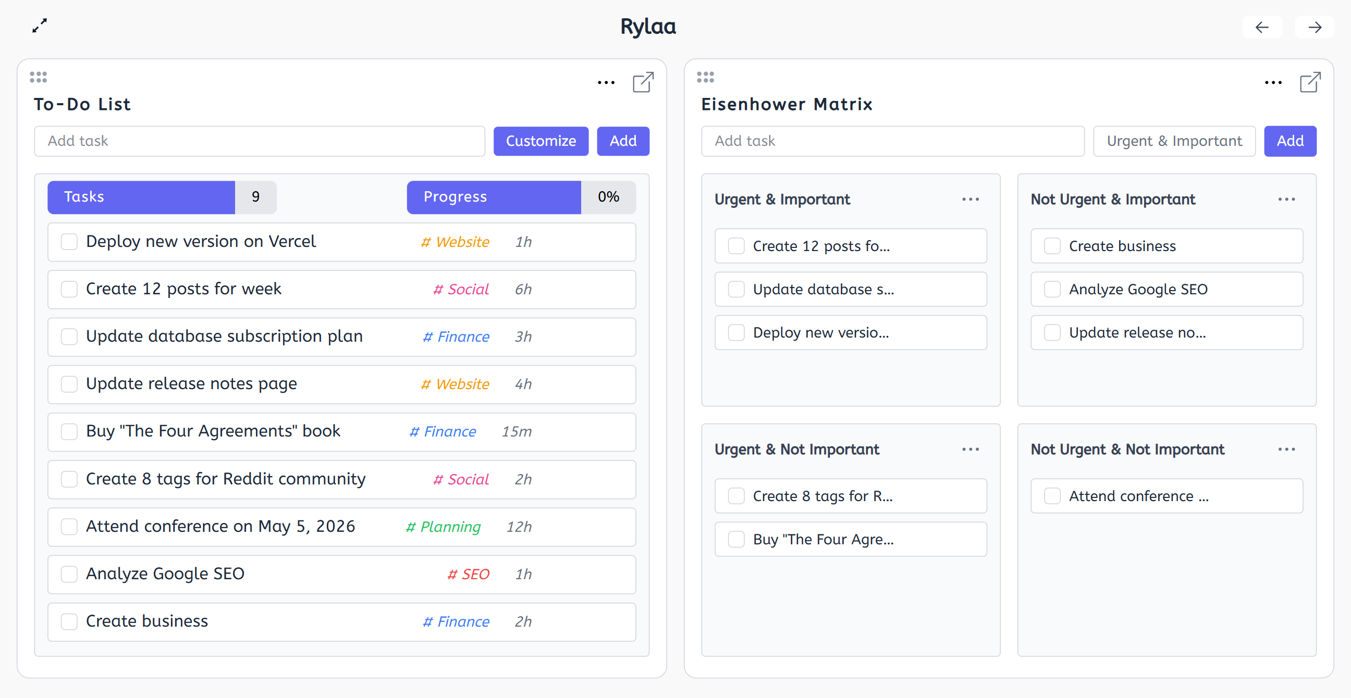Image resolution: width=1351 pixels, height=698 pixels.
Task: Grab the Eisenhower Matrix drag handle dots
Action: 705,77
